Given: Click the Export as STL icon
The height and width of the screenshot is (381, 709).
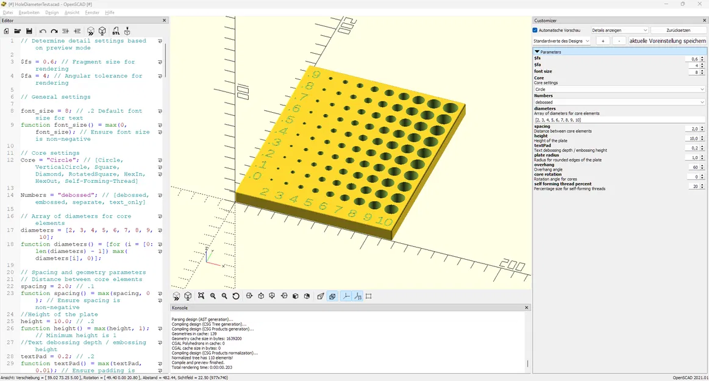Looking at the screenshot, I should click(116, 31).
